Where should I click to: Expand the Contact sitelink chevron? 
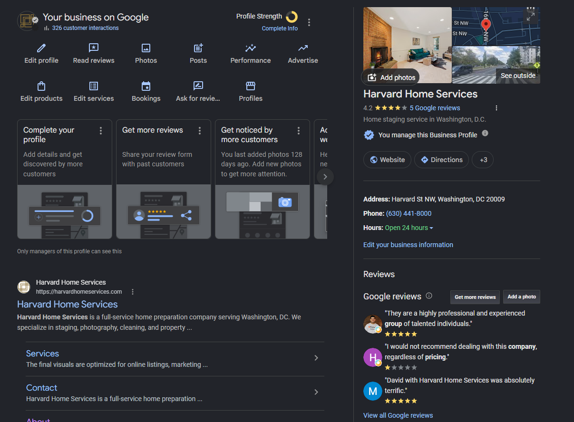pyautogui.click(x=316, y=392)
